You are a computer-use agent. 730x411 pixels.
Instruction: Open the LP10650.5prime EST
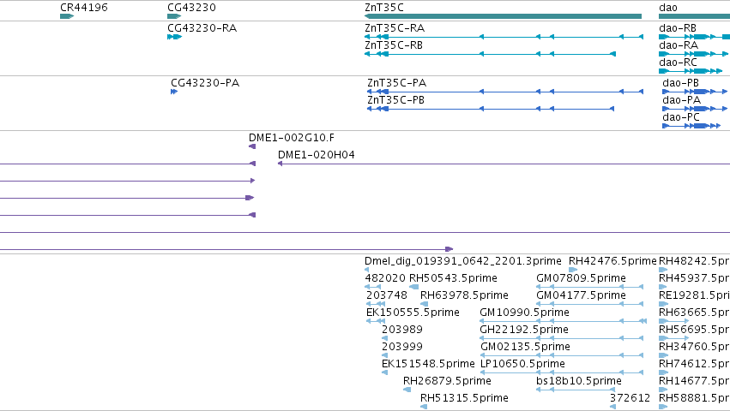(x=522, y=364)
